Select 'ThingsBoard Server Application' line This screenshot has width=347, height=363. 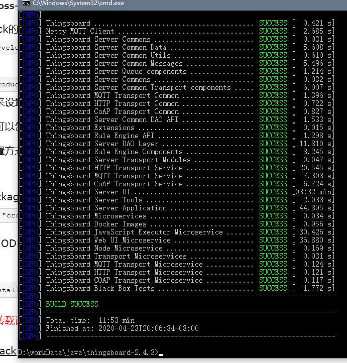(177, 208)
